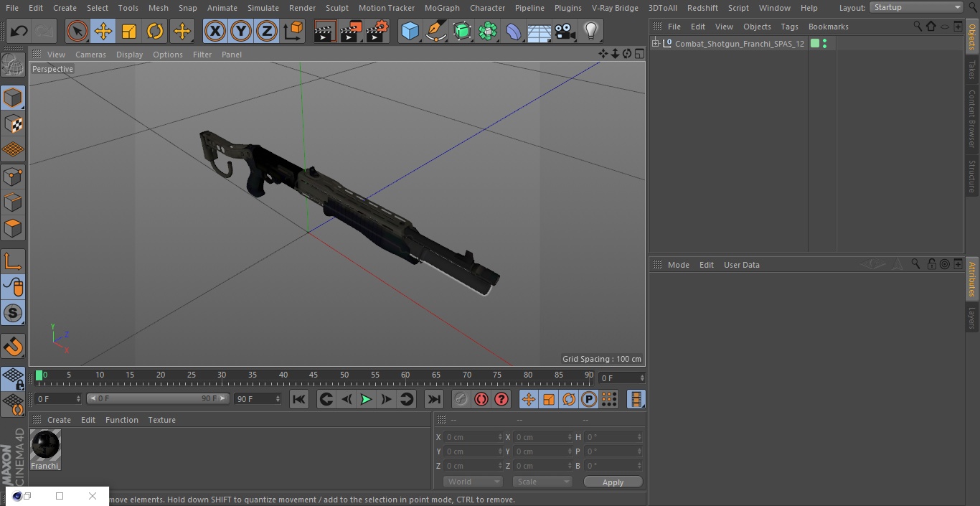Screen dimensions: 980x506
Task: Add a Floor environment object
Action: coord(539,32)
